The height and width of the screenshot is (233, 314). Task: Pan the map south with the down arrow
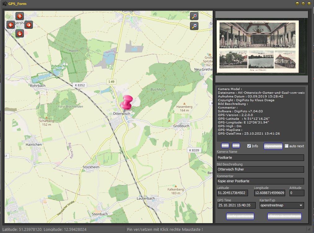point(20,33)
